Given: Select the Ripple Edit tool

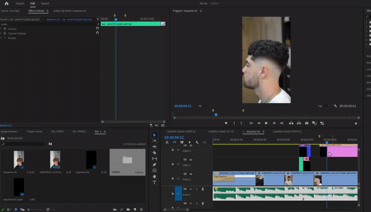Looking at the screenshot, I should (154, 146).
